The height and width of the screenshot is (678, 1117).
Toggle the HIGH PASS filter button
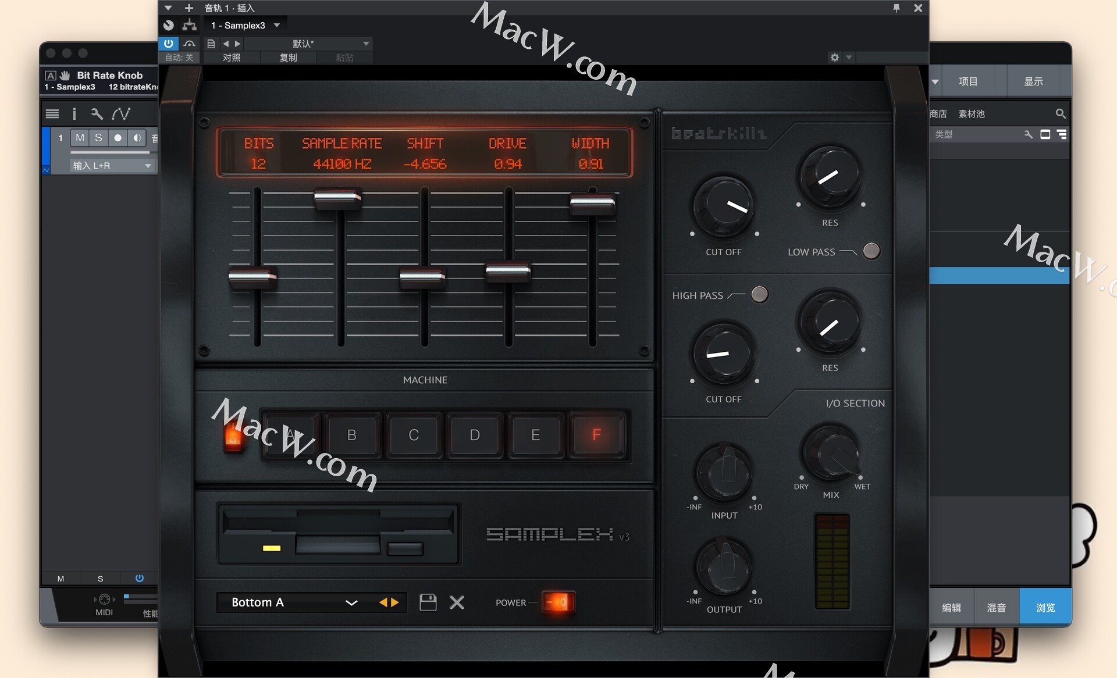759,295
